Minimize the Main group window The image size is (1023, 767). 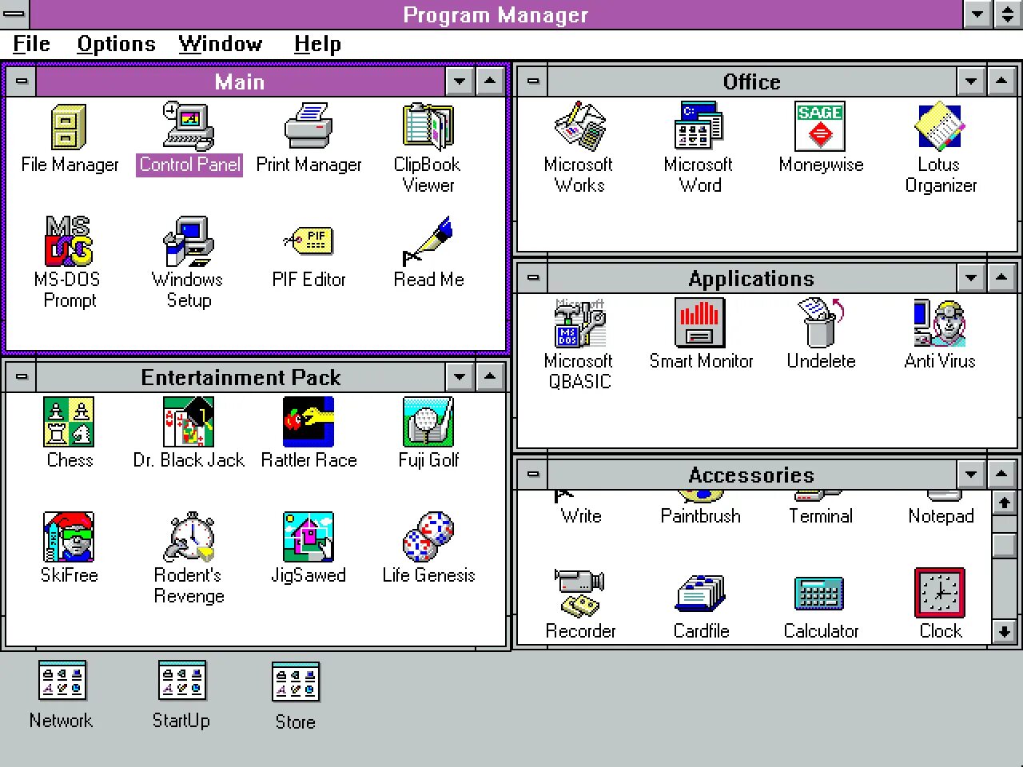point(460,81)
